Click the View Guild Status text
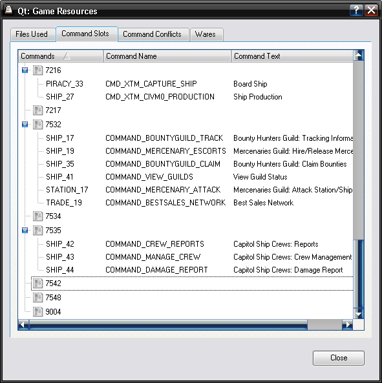 point(260,177)
